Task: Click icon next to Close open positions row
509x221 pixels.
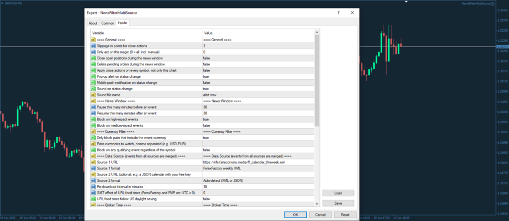Action: (x=93, y=58)
